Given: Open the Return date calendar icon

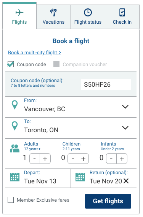Looking at the screenshot, I should [x=80, y=177].
